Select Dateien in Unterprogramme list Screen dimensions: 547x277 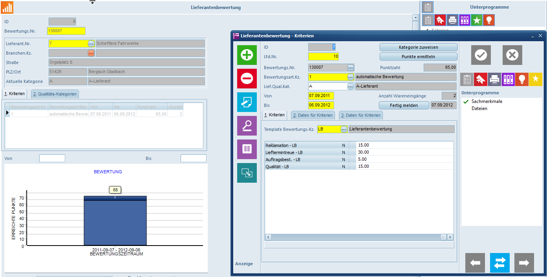[479, 108]
